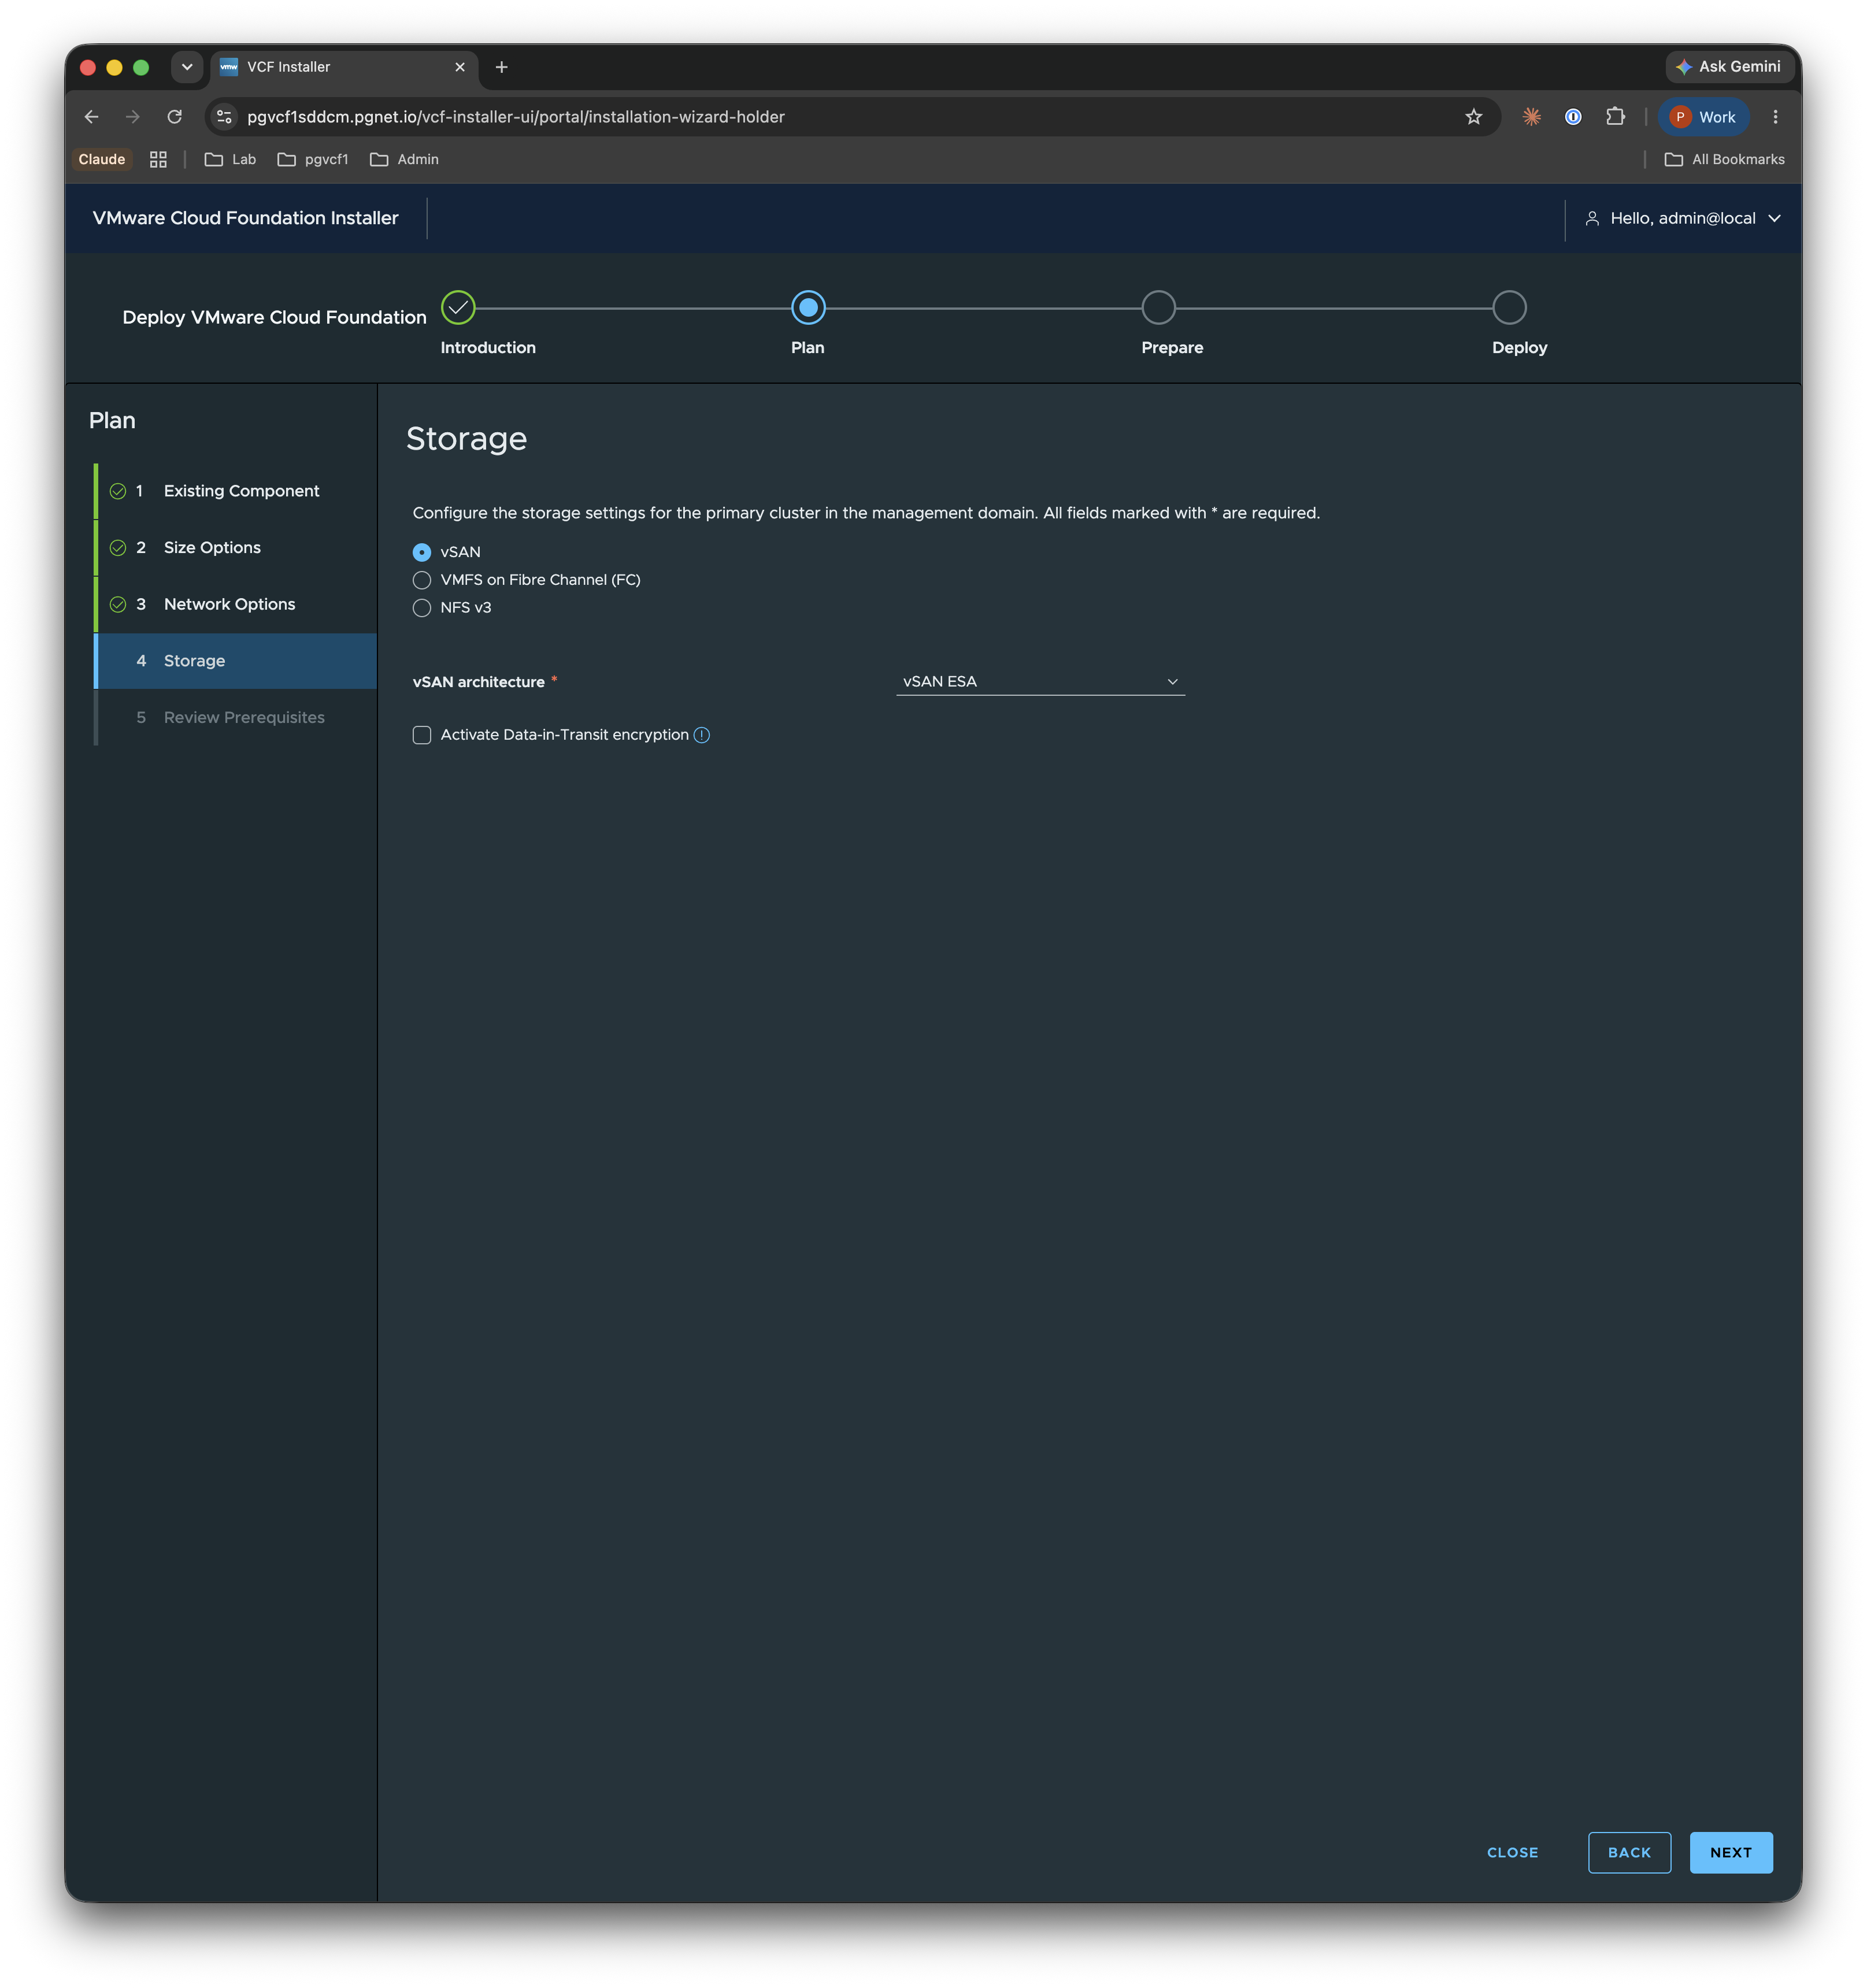Click the address bar URL
Image resolution: width=1867 pixels, height=1988 pixels.
pos(516,117)
